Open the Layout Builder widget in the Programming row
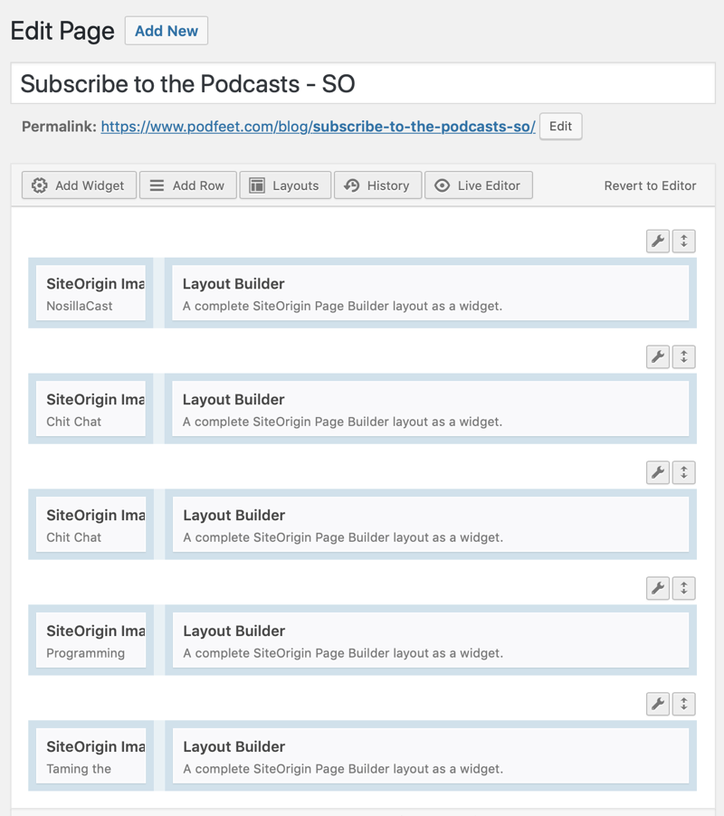 tap(431, 640)
